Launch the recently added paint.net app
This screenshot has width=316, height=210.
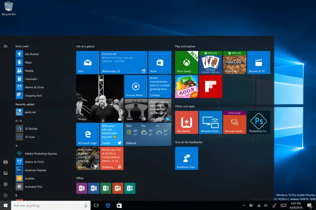(x=31, y=112)
